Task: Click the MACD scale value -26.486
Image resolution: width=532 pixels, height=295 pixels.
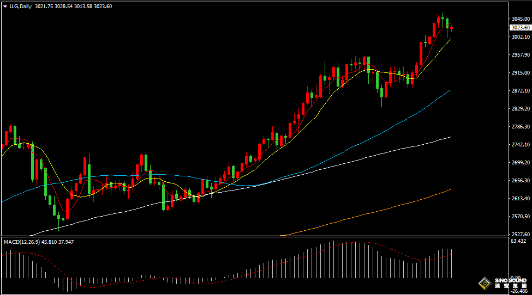Action: click(x=519, y=291)
